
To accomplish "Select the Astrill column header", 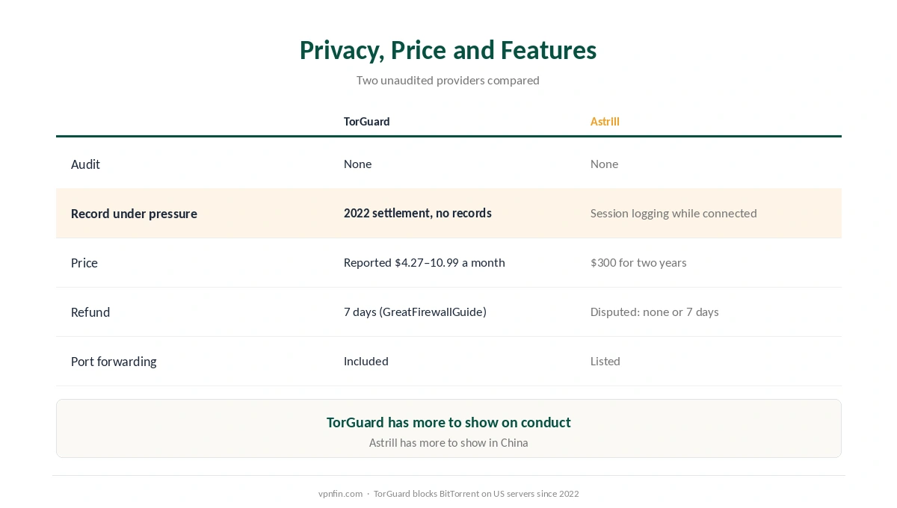I will [605, 121].
